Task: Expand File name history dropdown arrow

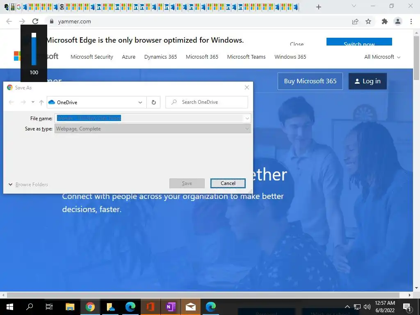Action: pos(247,118)
